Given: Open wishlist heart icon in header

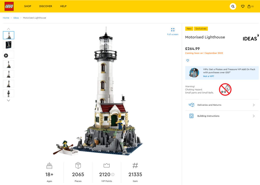Looking at the screenshot, I should click(x=242, y=6).
